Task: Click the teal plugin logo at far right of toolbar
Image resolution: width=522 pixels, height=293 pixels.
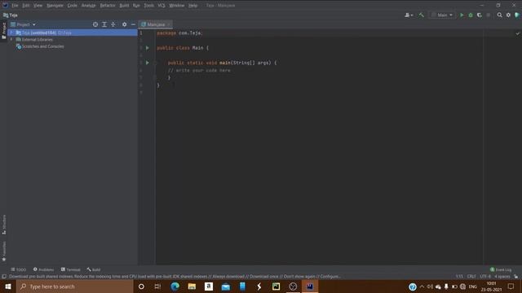Action: click(x=517, y=15)
